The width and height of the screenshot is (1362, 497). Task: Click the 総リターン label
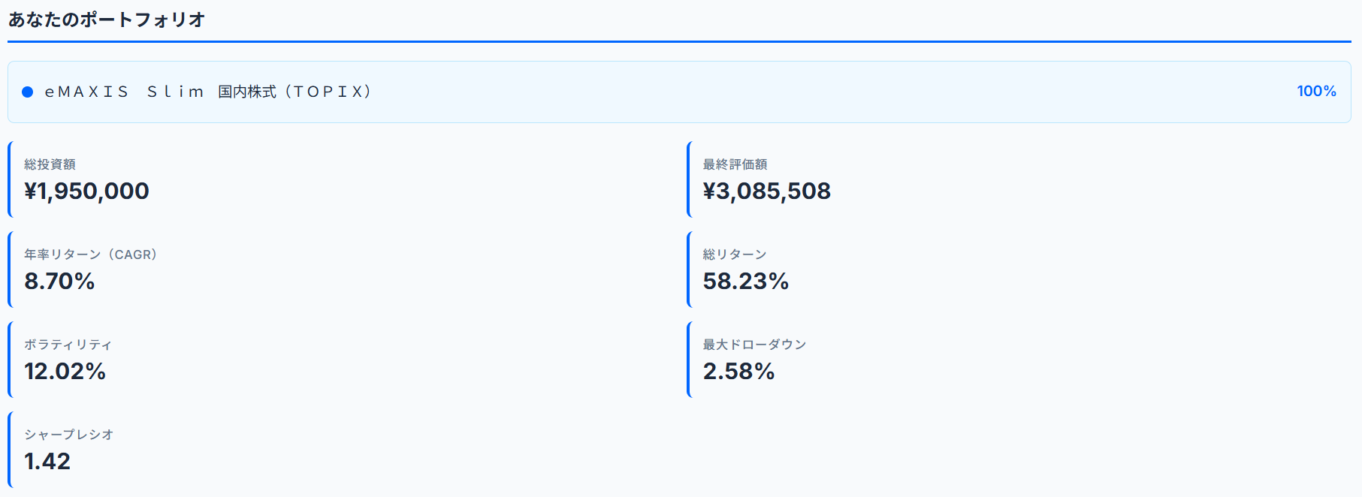[x=735, y=255]
